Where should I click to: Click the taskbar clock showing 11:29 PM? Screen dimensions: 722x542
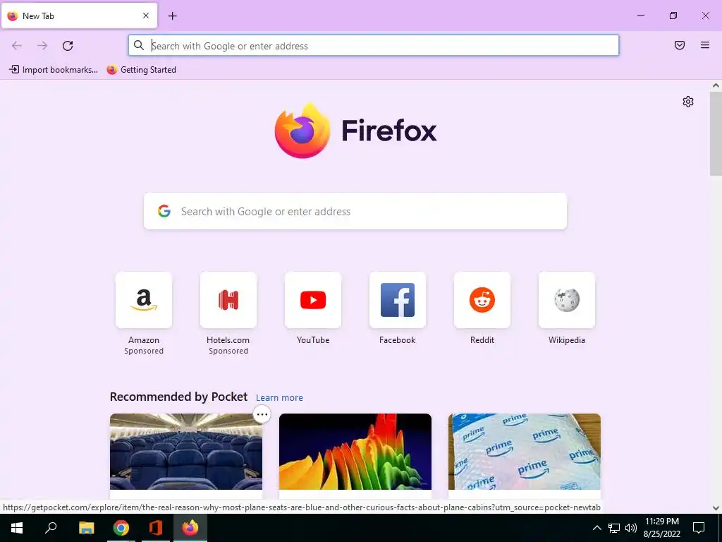coord(661,528)
